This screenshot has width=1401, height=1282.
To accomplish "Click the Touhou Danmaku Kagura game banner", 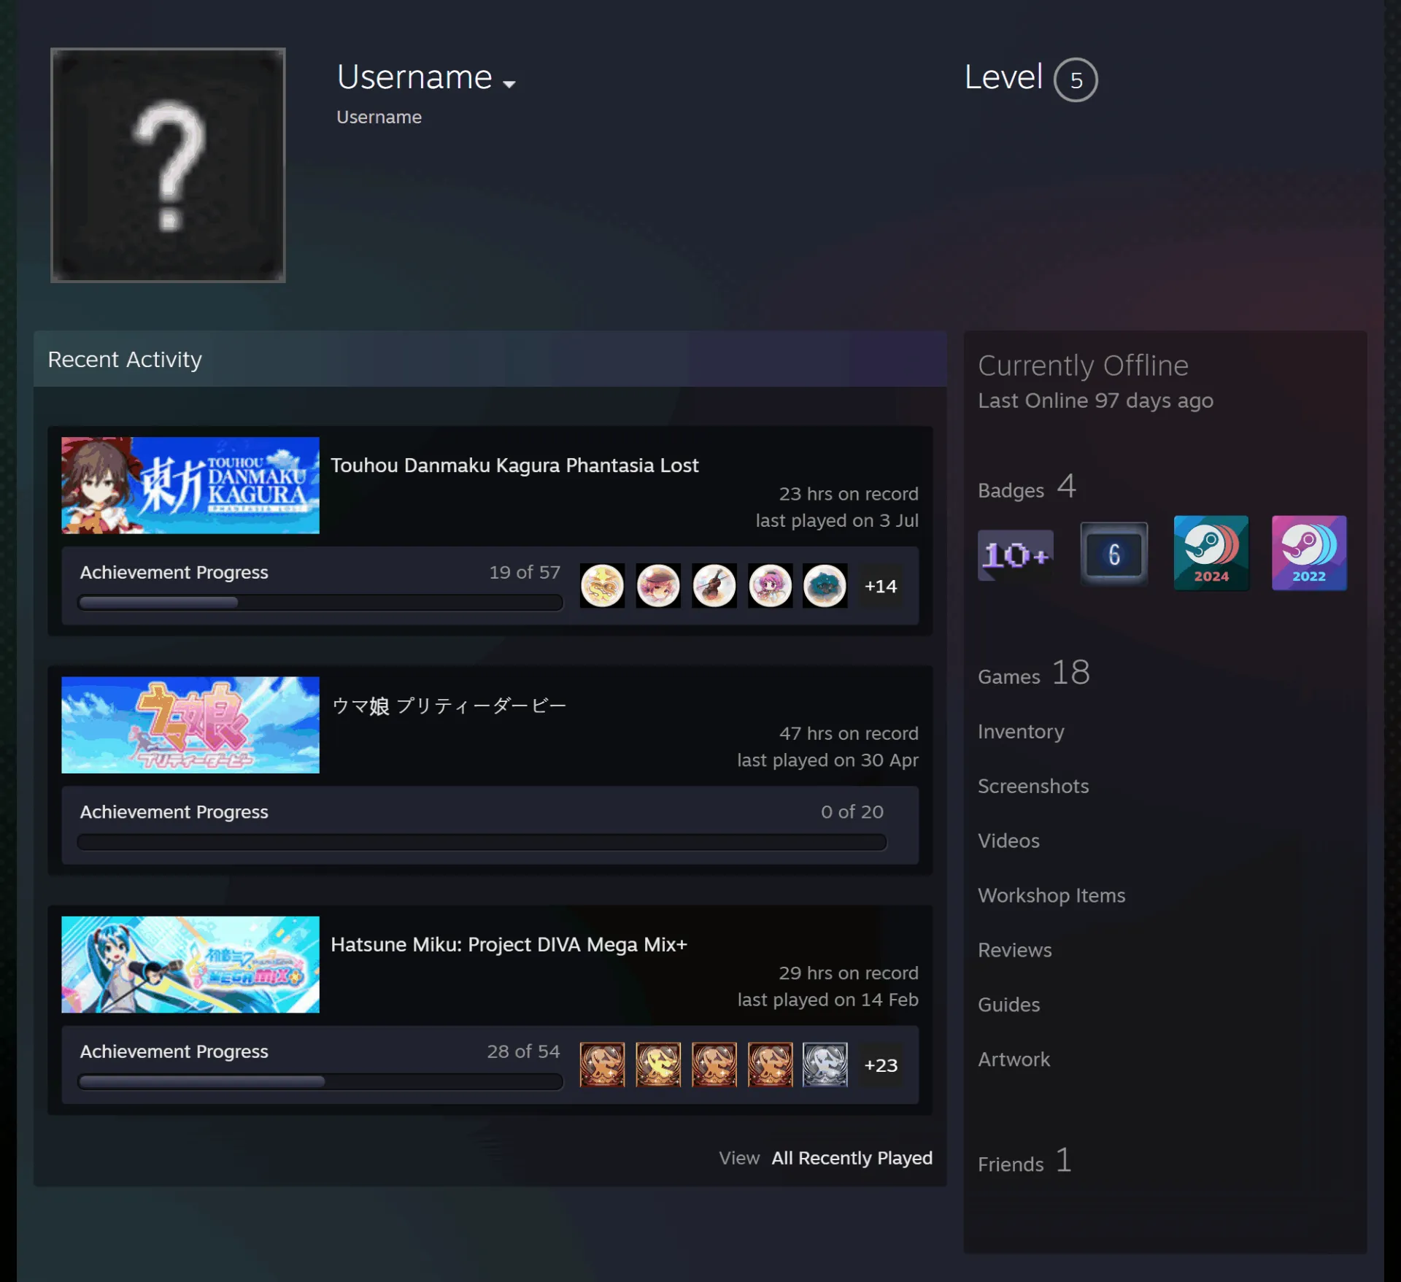I will coord(190,485).
